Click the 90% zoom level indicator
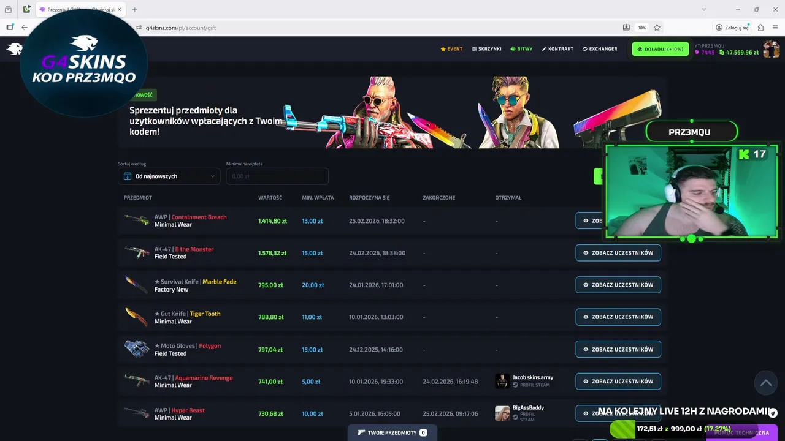The width and height of the screenshot is (785, 441). pyautogui.click(x=641, y=28)
